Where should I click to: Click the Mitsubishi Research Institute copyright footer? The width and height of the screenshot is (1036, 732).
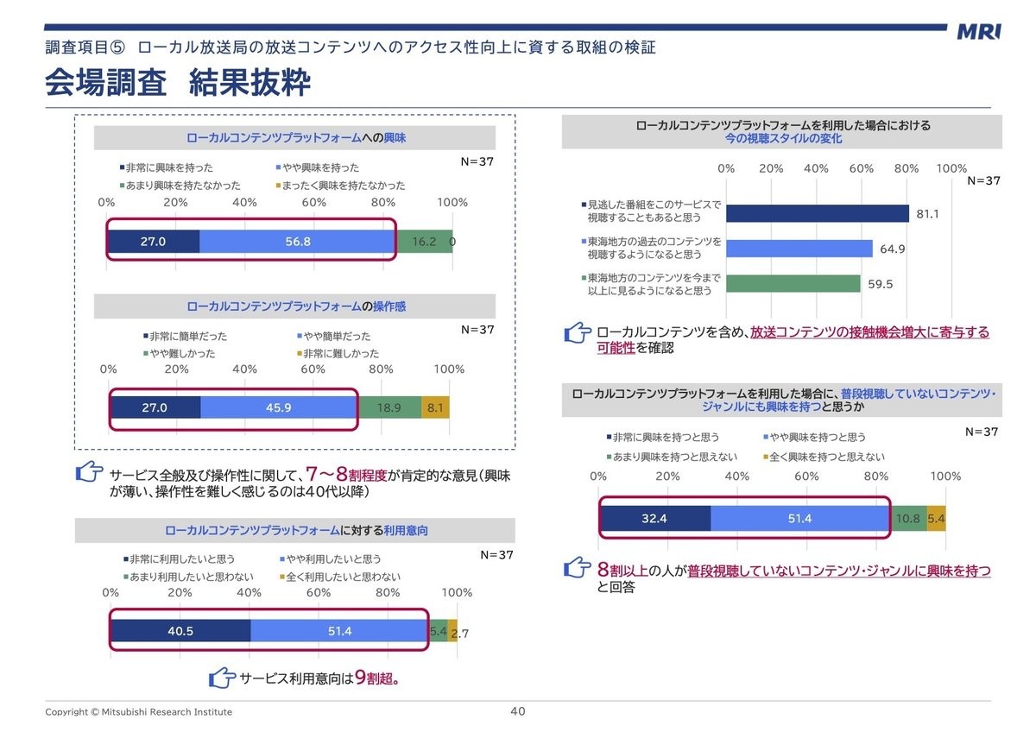(x=138, y=712)
